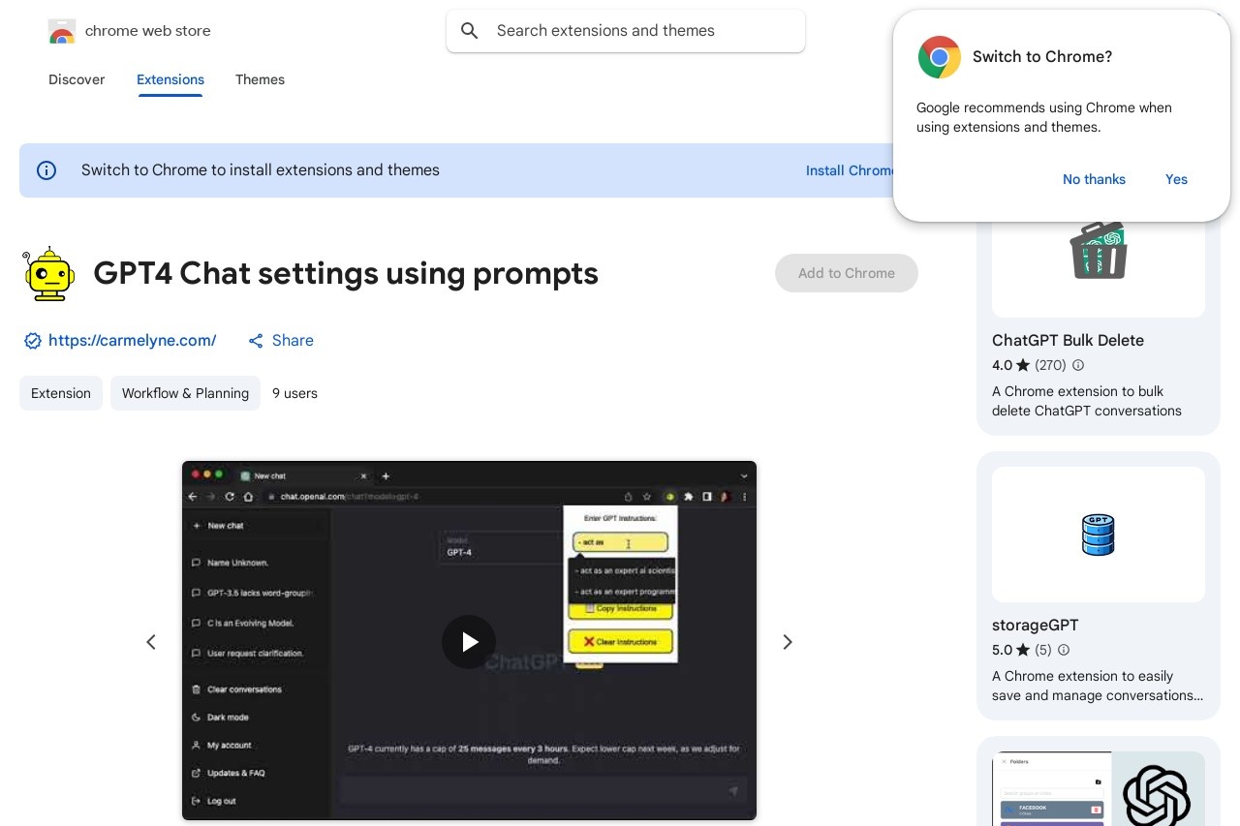Click the Extension chip
Screen dimensions: 1240x826
61,393
